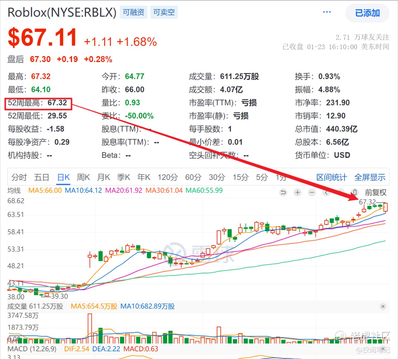Click the chart reset undo arrow icon
398x359 pixels.
pos(283,192)
